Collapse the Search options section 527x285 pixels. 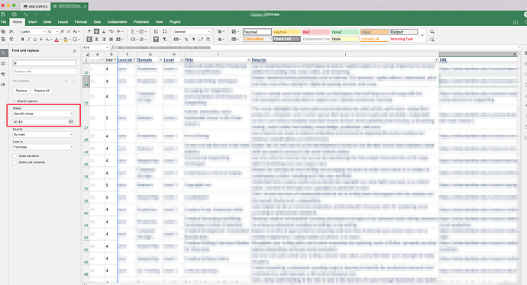25,101
